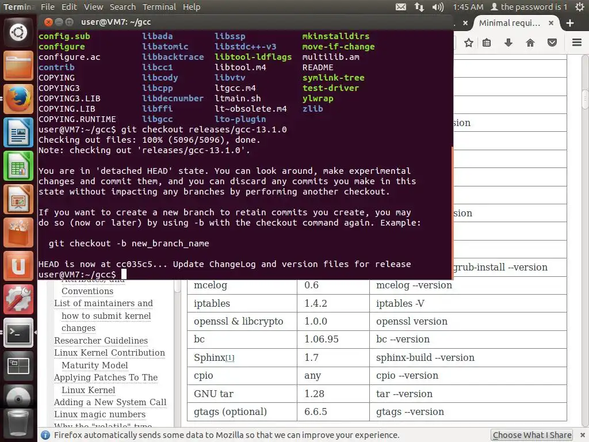Viewport: 589px width, 442px height.
Task: Click 'grub-install --version' text
Action: (500, 267)
